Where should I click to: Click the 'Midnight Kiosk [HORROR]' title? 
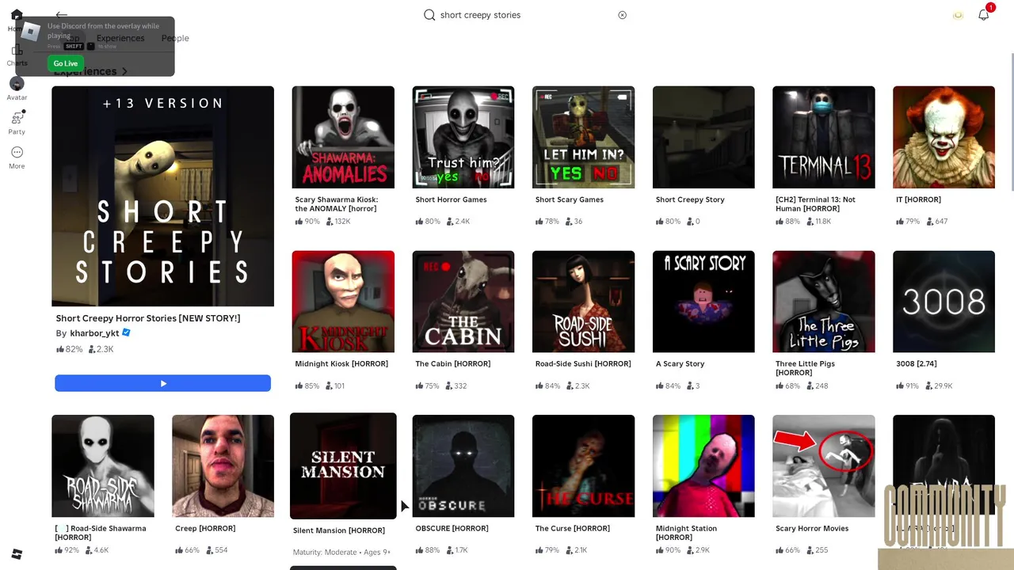[341, 364]
